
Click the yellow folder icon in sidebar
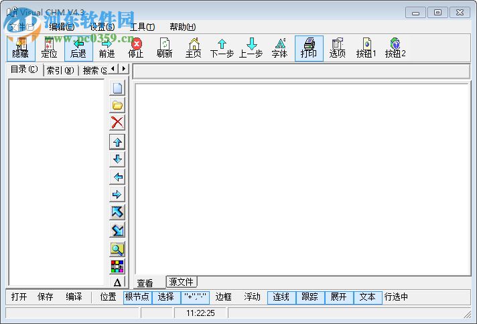117,105
